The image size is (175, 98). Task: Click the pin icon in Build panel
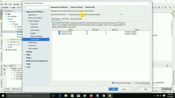tap(4, 73)
